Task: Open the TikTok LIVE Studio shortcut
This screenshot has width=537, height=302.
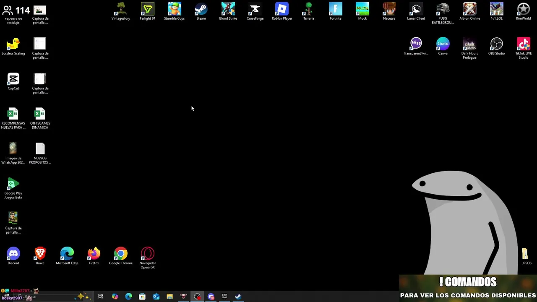Action: pos(524,49)
